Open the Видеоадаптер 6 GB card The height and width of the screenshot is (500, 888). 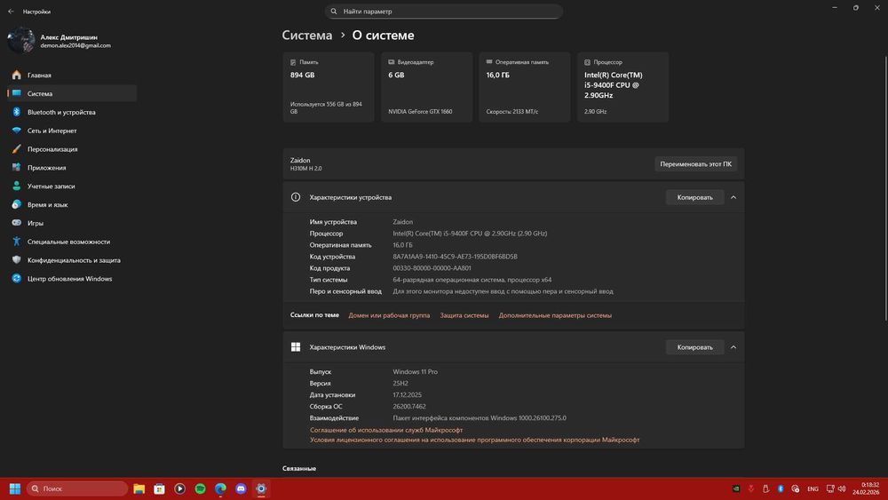(426, 87)
